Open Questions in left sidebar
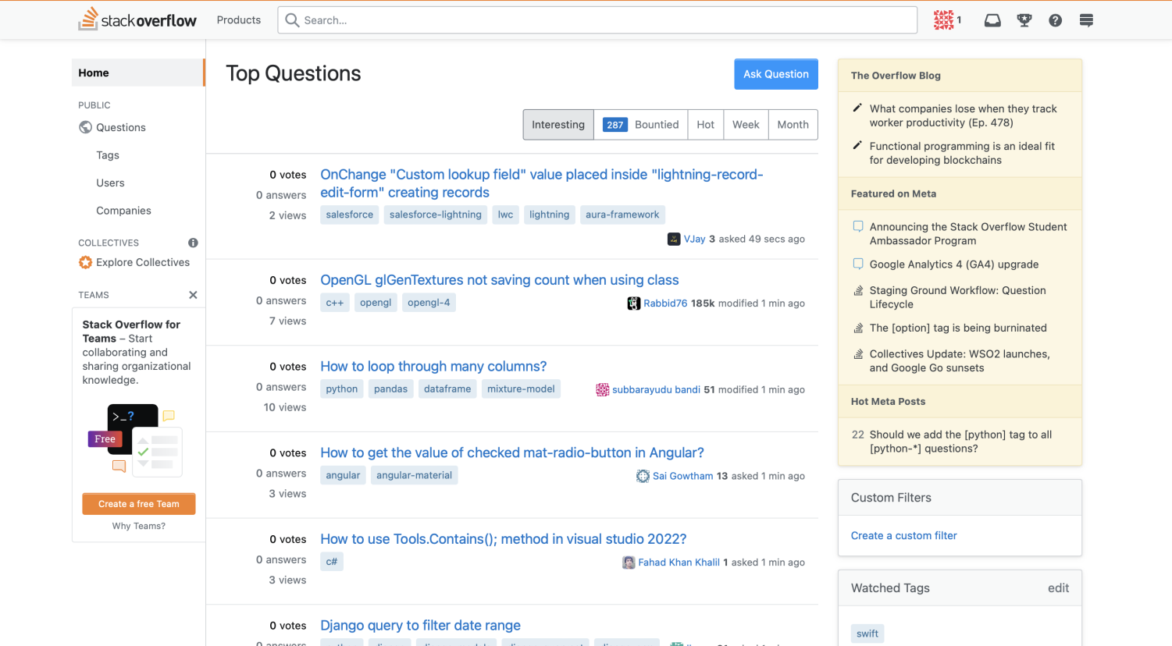This screenshot has height=646, width=1172. click(x=121, y=127)
